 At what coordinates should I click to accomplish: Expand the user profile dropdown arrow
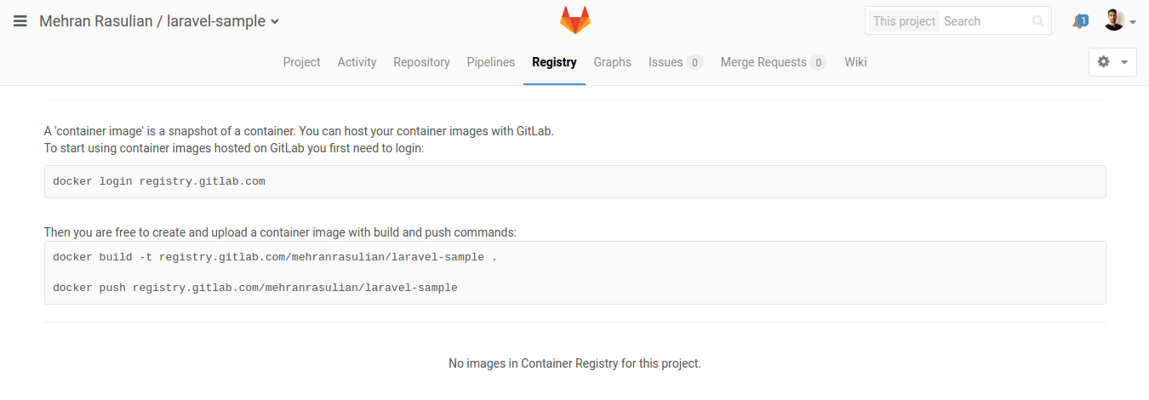point(1133,23)
